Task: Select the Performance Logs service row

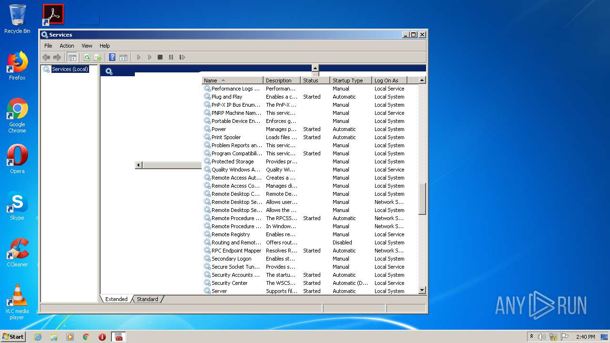Action: coord(304,89)
